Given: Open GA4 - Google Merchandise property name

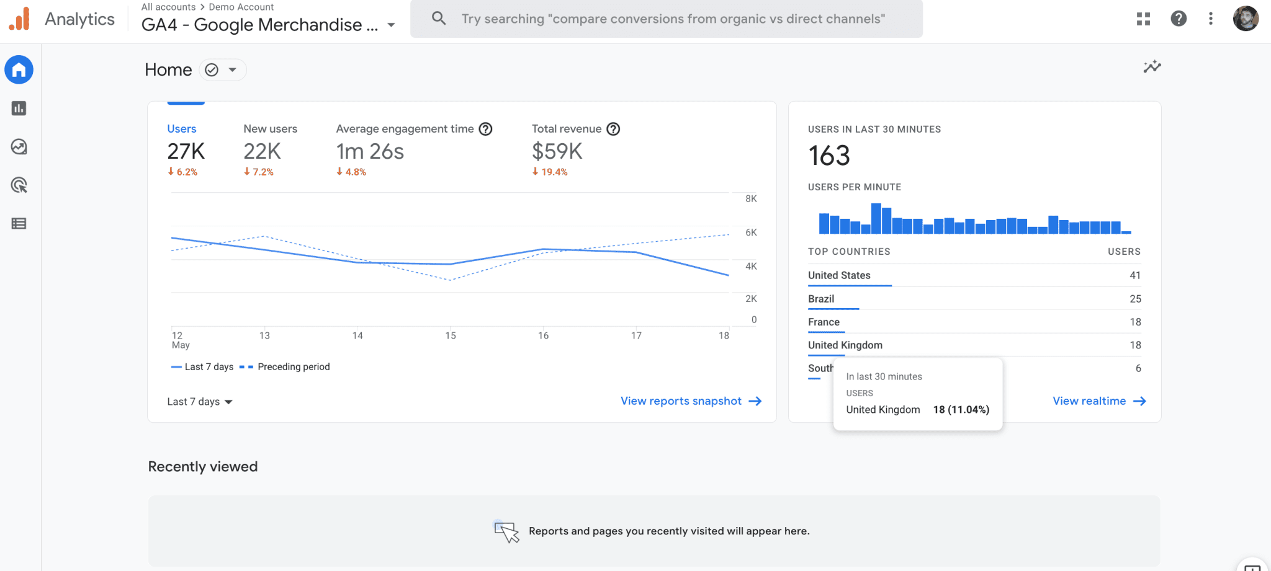Looking at the screenshot, I should (259, 25).
